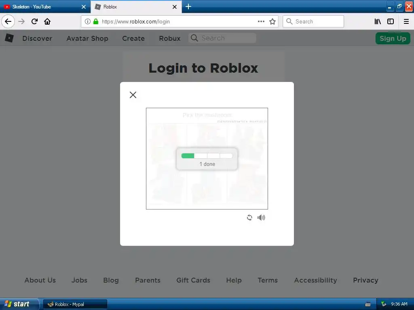Open the Blog footer link
Image resolution: width=414 pixels, height=310 pixels.
tap(111, 280)
